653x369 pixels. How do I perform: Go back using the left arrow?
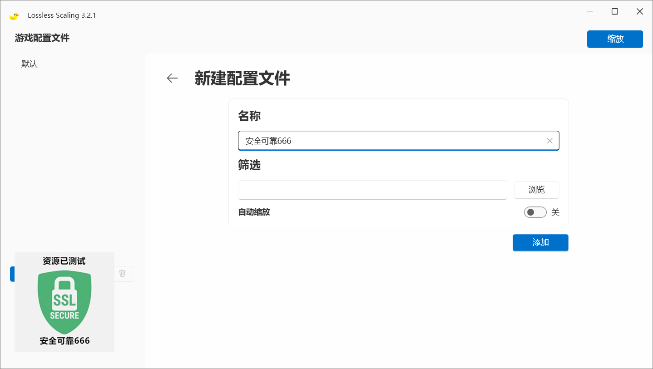coord(172,78)
